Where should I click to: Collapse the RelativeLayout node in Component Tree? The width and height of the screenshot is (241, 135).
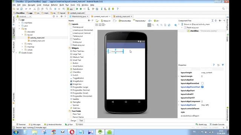pos(182,28)
